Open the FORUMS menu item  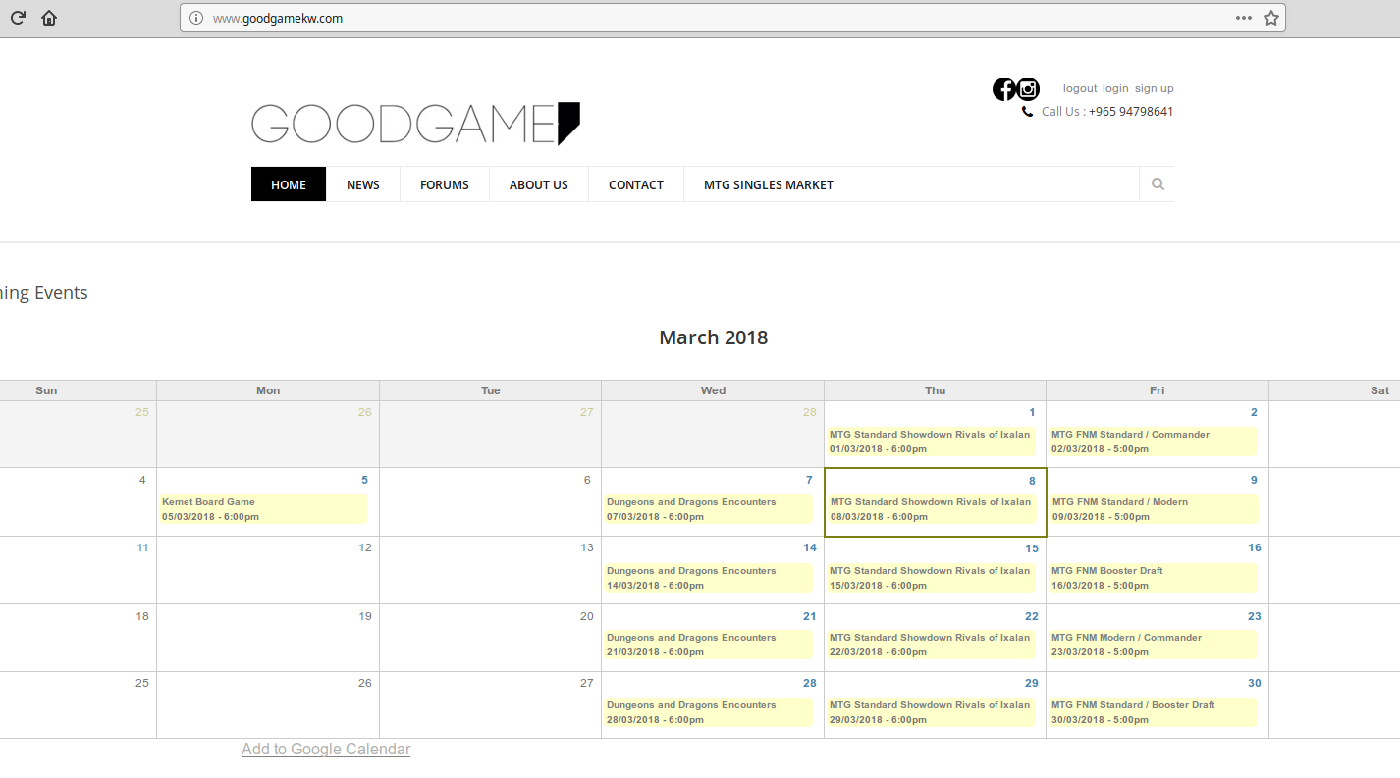445,184
